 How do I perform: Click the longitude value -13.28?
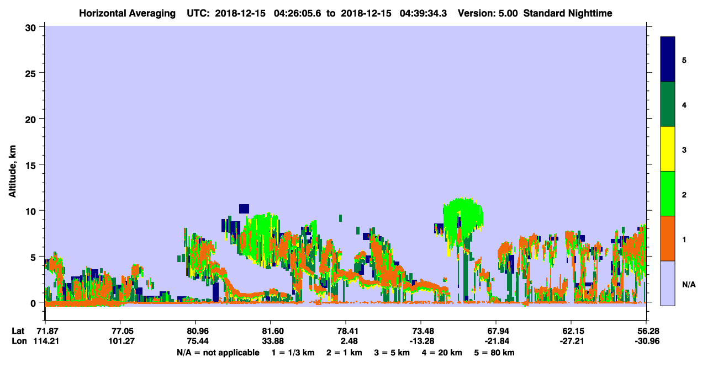pos(421,341)
